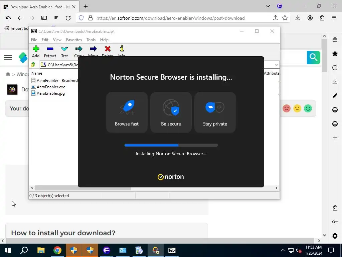Screen dimensions: 342x257
Task: Click the sidebar pencil edit icon
Action: (x=335, y=96)
